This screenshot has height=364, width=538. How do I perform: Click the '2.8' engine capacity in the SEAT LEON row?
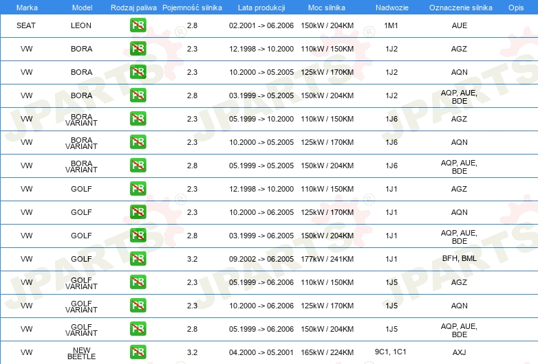(x=192, y=25)
